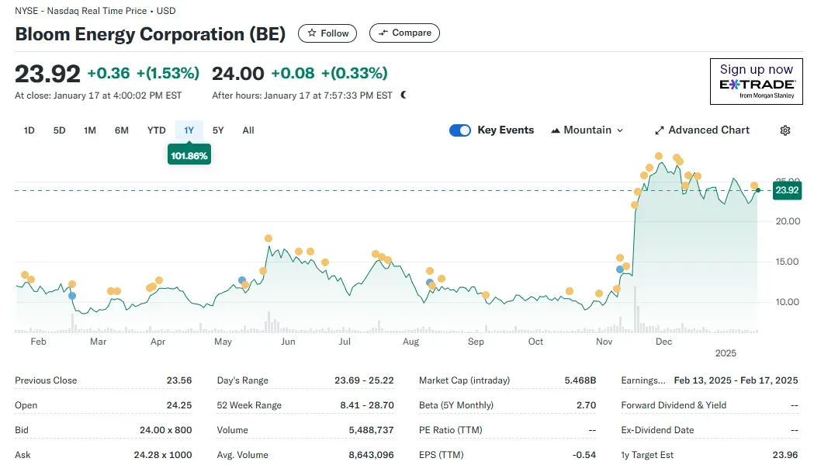Select the 1D time range tab

click(29, 130)
